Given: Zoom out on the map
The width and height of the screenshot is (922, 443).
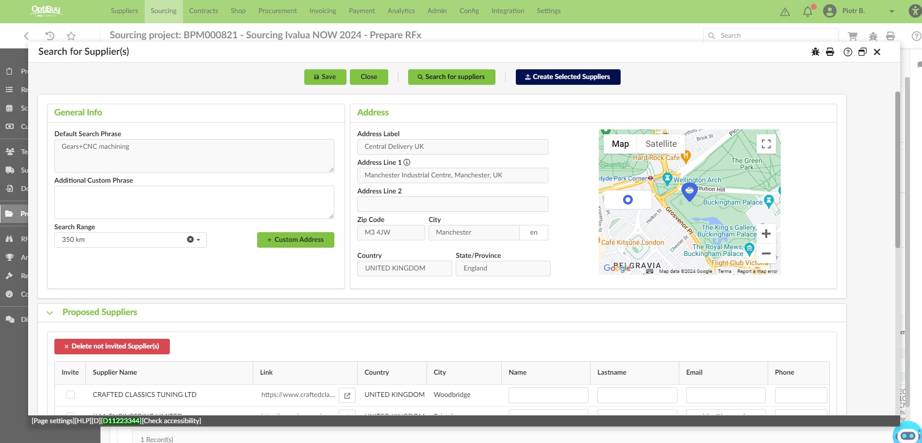Looking at the screenshot, I should pyautogui.click(x=766, y=253).
